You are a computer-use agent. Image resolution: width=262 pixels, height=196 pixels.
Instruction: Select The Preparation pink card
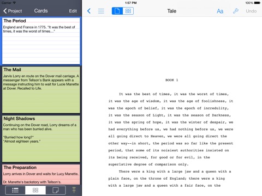[x=41, y=174]
